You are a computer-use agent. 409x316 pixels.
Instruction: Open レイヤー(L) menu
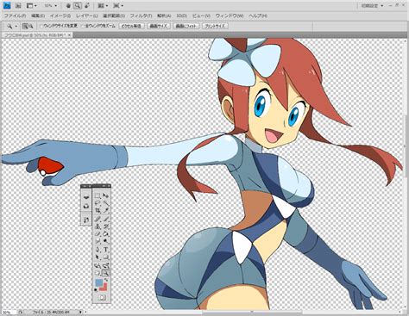[x=87, y=15]
